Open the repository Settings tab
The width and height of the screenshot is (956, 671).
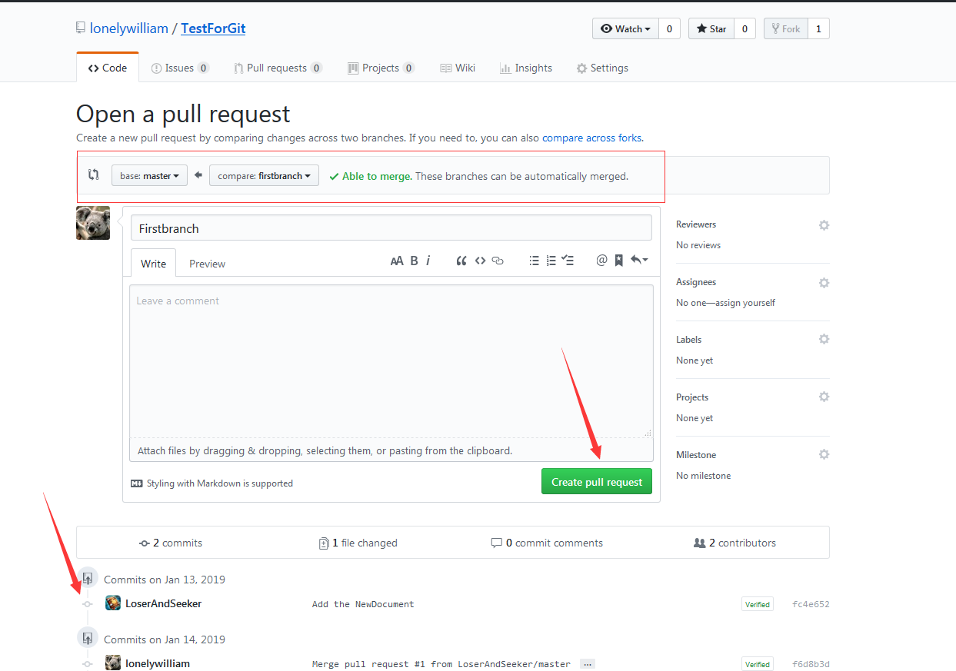(x=602, y=68)
